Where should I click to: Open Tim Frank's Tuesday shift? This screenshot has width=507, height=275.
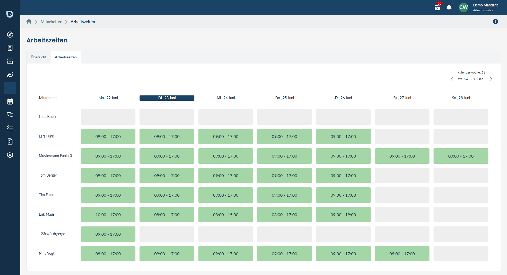pyautogui.click(x=167, y=195)
